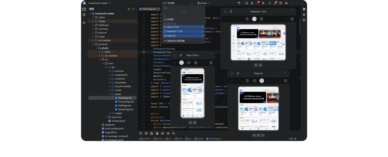Open the notifications bell in the top toolbar
The image size is (388, 157).
275,3
